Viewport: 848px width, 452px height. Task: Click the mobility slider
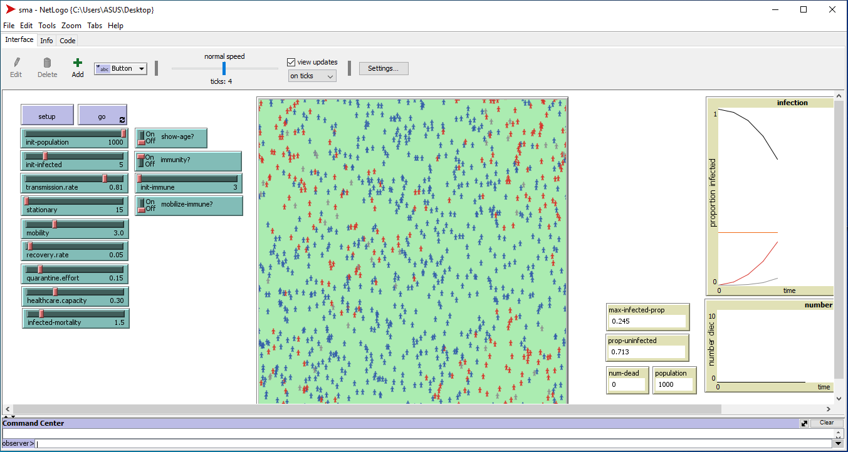click(74, 229)
